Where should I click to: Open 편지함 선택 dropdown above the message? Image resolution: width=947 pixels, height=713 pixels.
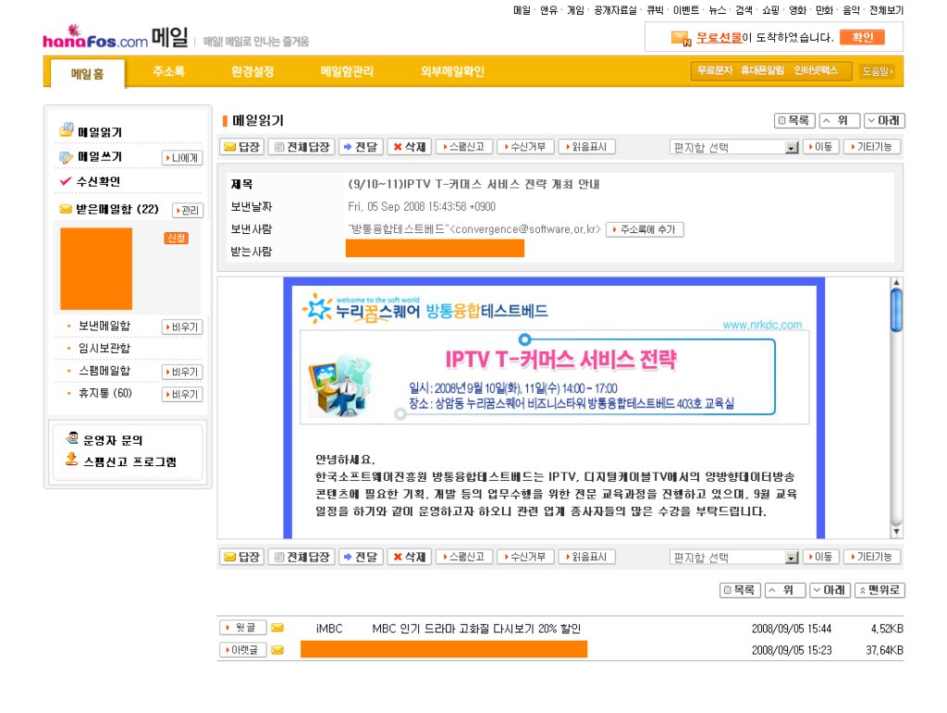pos(734,147)
